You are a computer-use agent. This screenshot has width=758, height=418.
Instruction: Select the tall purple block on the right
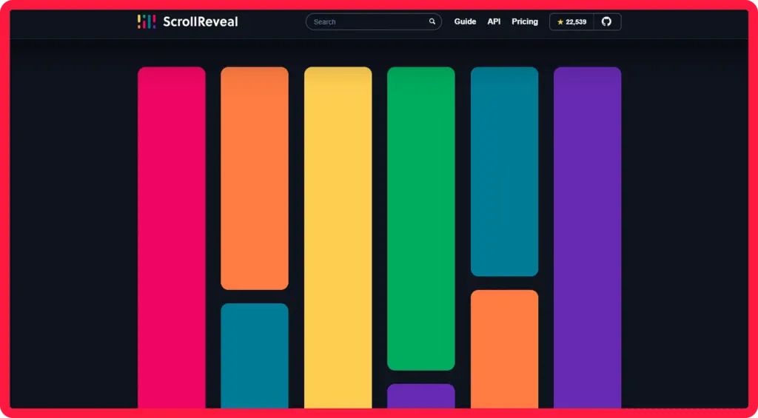pos(587,237)
